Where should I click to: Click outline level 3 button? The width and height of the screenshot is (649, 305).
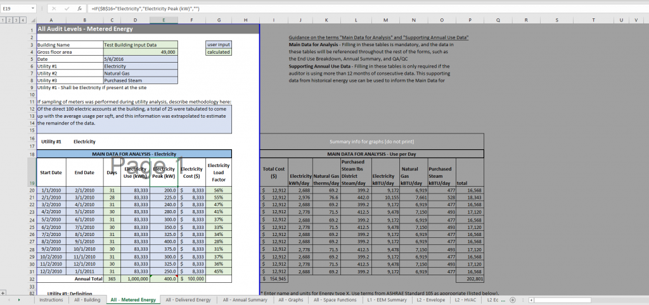point(16,20)
